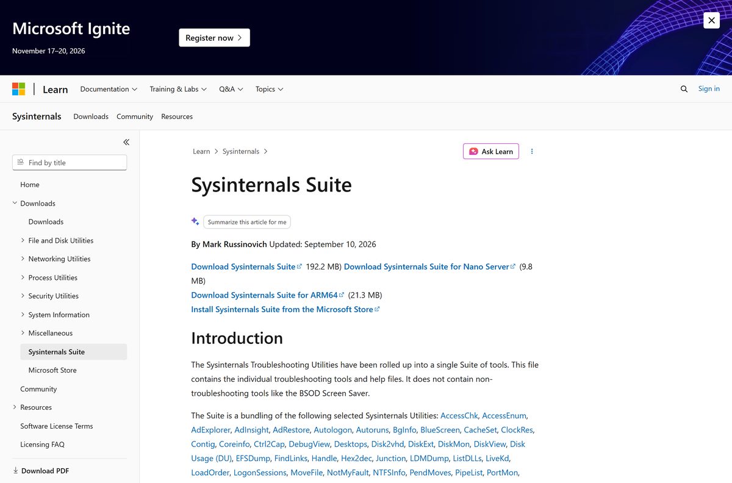Open the Autoruns utility link

point(372,430)
